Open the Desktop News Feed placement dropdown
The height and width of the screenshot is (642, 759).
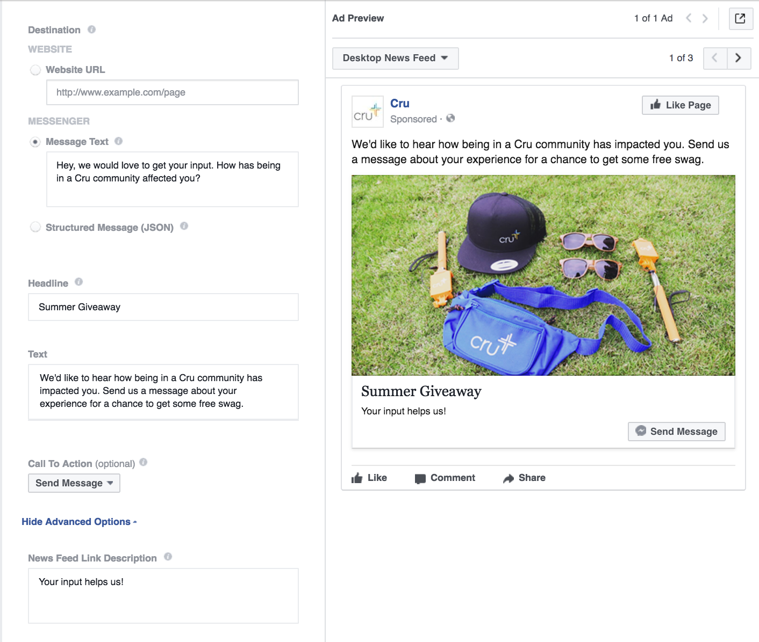click(396, 58)
